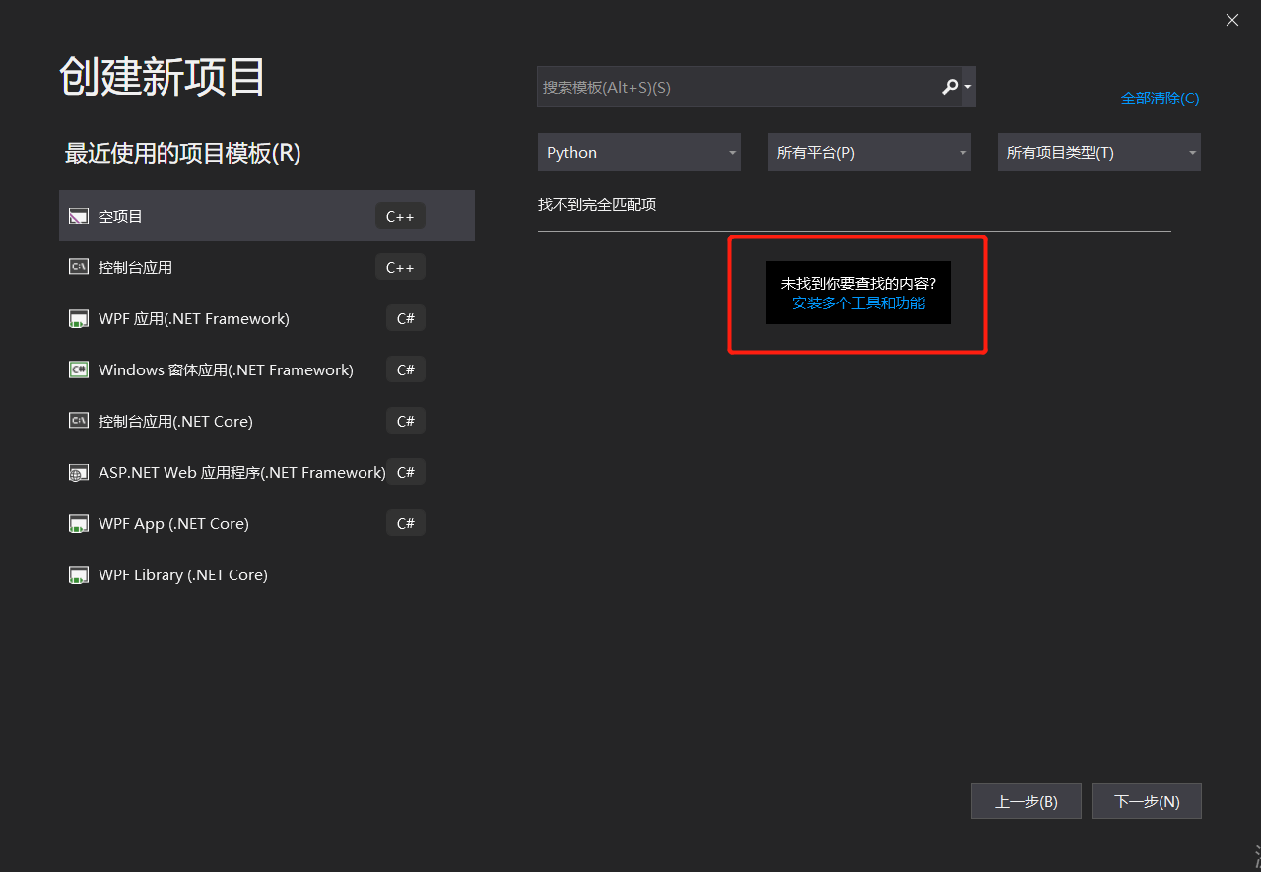Select Windows 窗体应用(.NET Framework) template
Image resolution: width=1261 pixels, height=872 pixels.
267,369
